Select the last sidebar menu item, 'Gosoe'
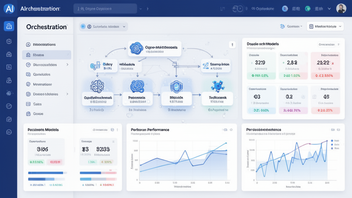 click(47, 114)
